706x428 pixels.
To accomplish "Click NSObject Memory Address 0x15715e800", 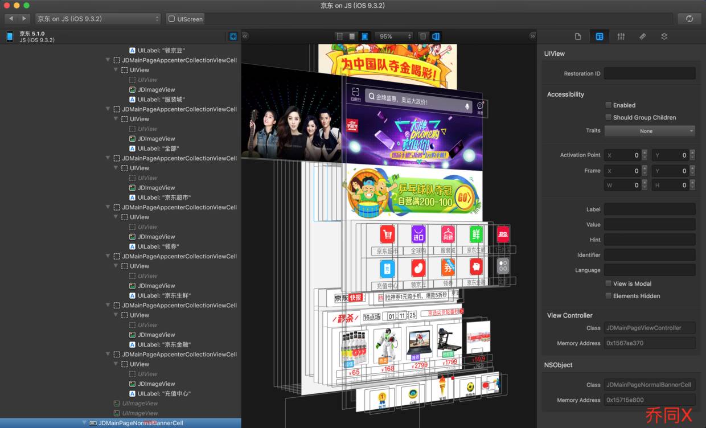I will 650,400.
